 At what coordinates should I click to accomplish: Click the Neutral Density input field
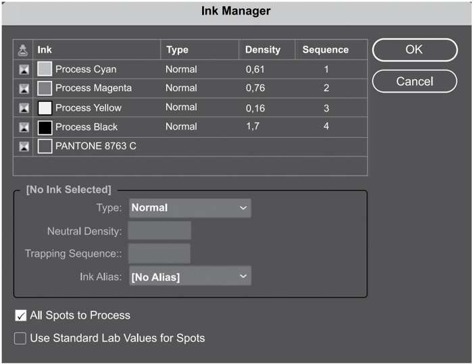159,231
